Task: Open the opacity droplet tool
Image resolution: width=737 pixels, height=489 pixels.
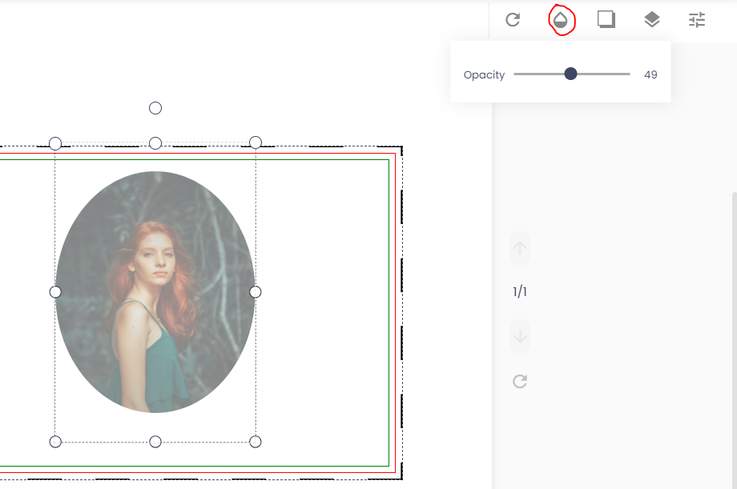Action: pos(560,20)
